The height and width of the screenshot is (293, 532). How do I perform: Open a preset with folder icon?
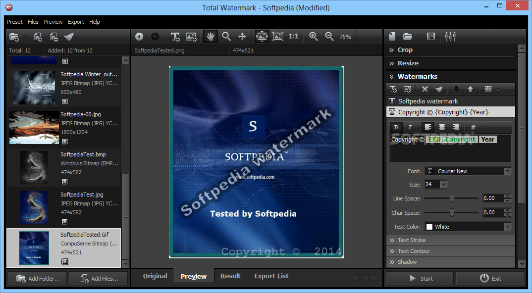[x=408, y=36]
